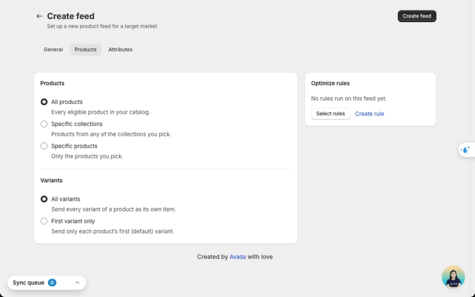475x297 pixels.
Task: Click the Optimize rules heading
Action: point(330,83)
